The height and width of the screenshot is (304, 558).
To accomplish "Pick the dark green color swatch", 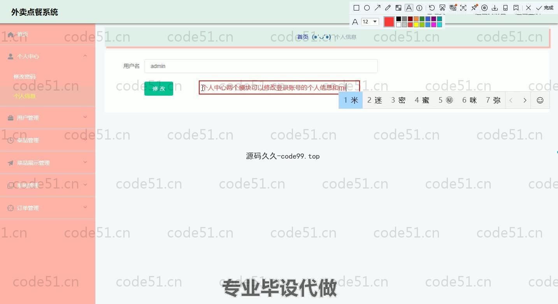I will (422, 19).
